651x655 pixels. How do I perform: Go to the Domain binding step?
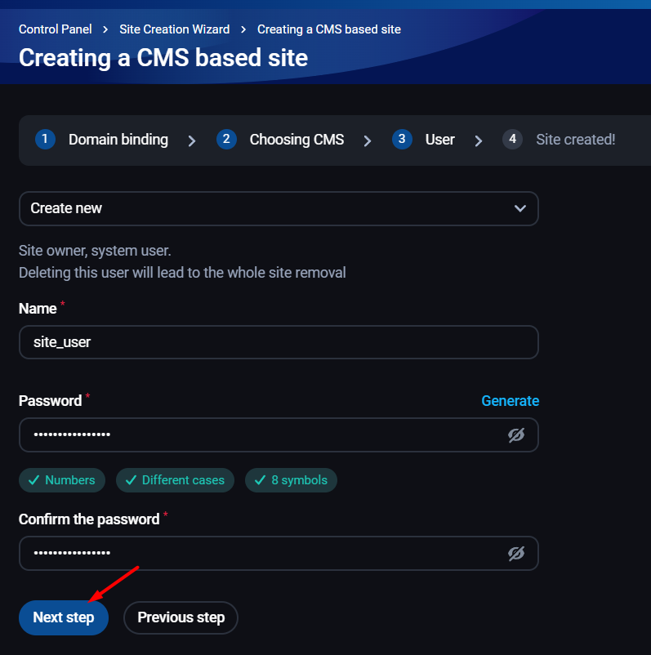118,140
